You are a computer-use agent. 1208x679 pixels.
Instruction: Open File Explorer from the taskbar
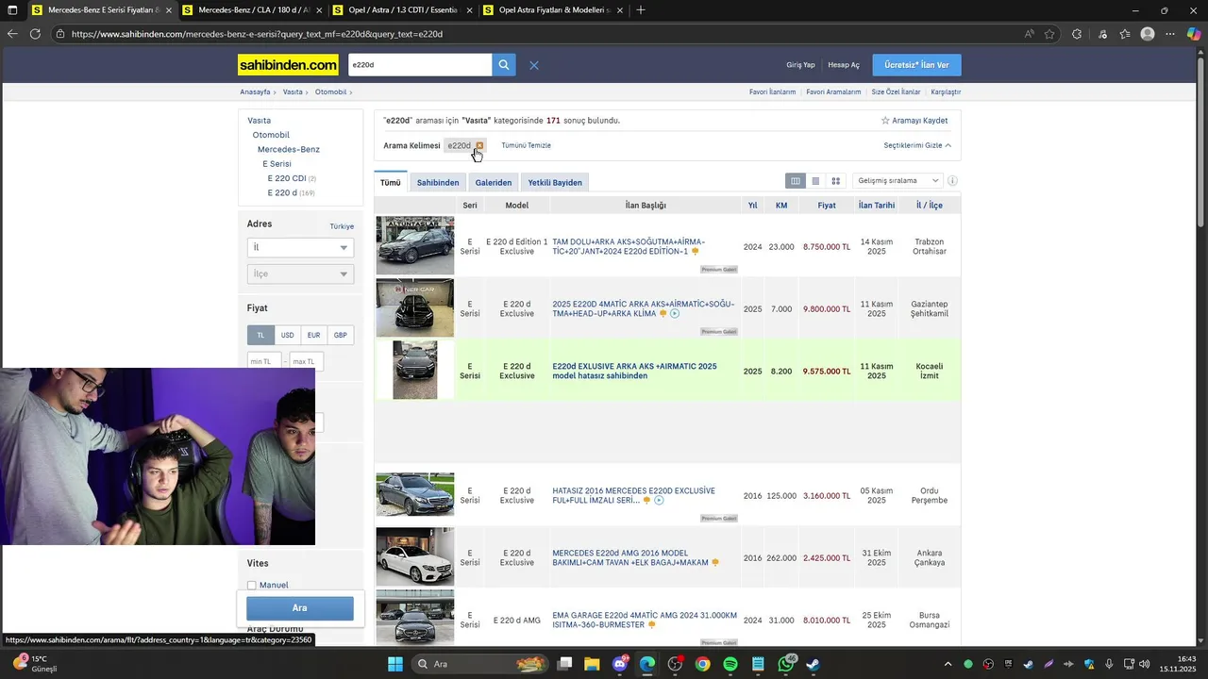coord(592,664)
